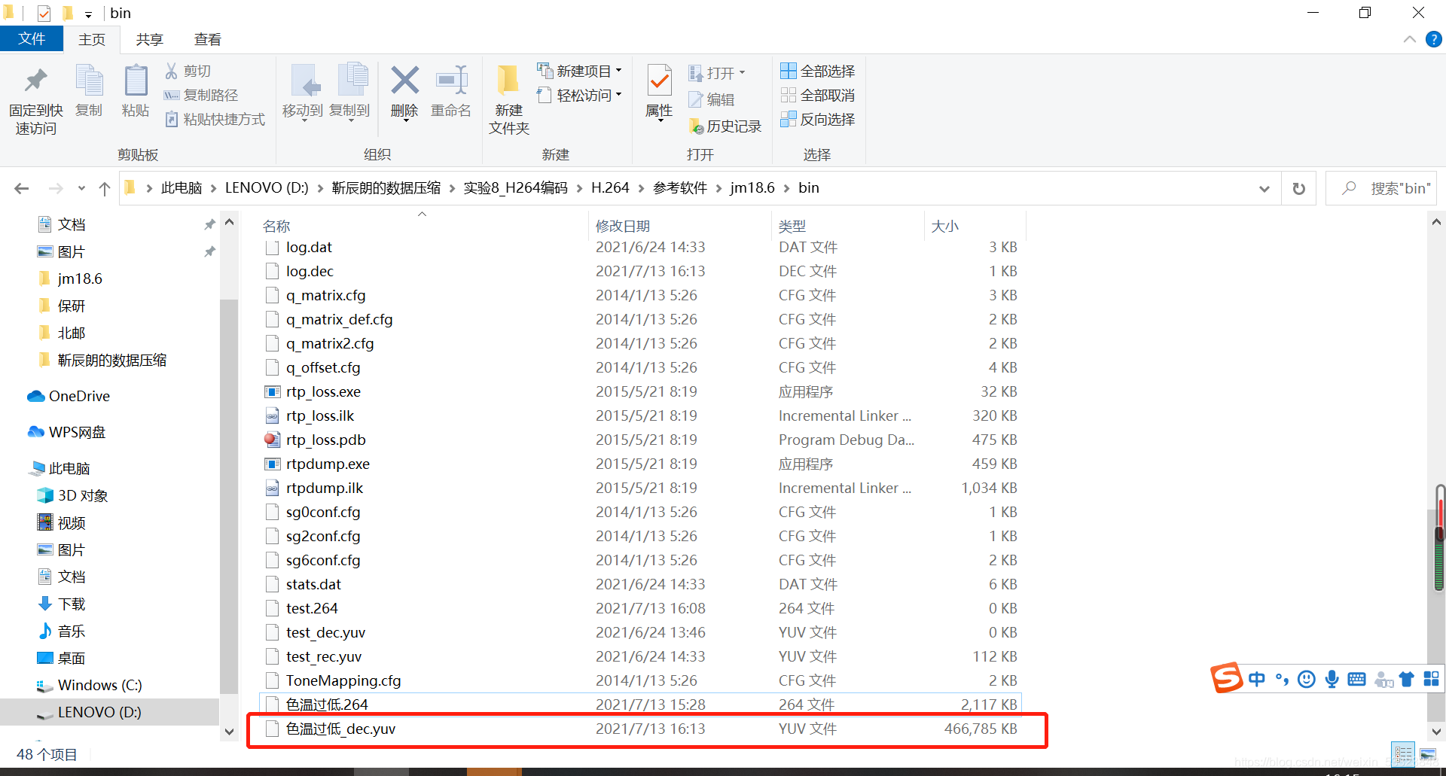Screen dimensions: 1446x776
Task: Click Select all (全部选择)
Action: pyautogui.click(x=817, y=71)
